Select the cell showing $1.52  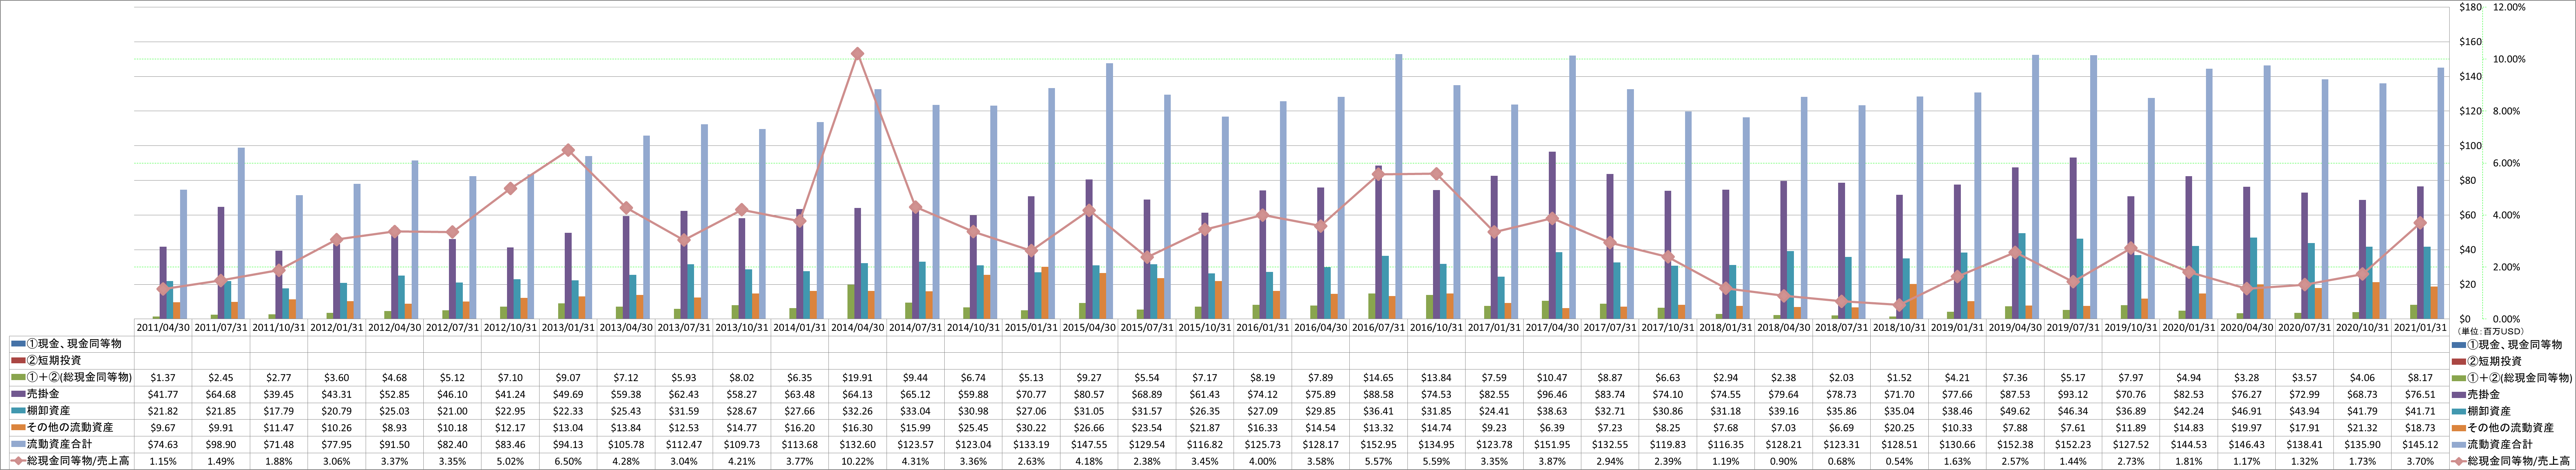(x=1900, y=377)
